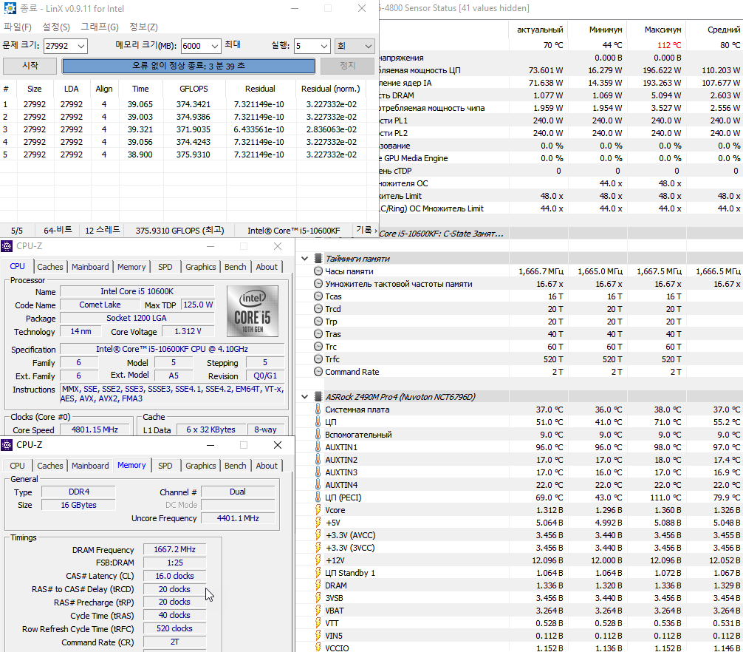This screenshot has height=652, width=743.
Task: Open the 정보(Z) menu in LinX
Action: 143,27
